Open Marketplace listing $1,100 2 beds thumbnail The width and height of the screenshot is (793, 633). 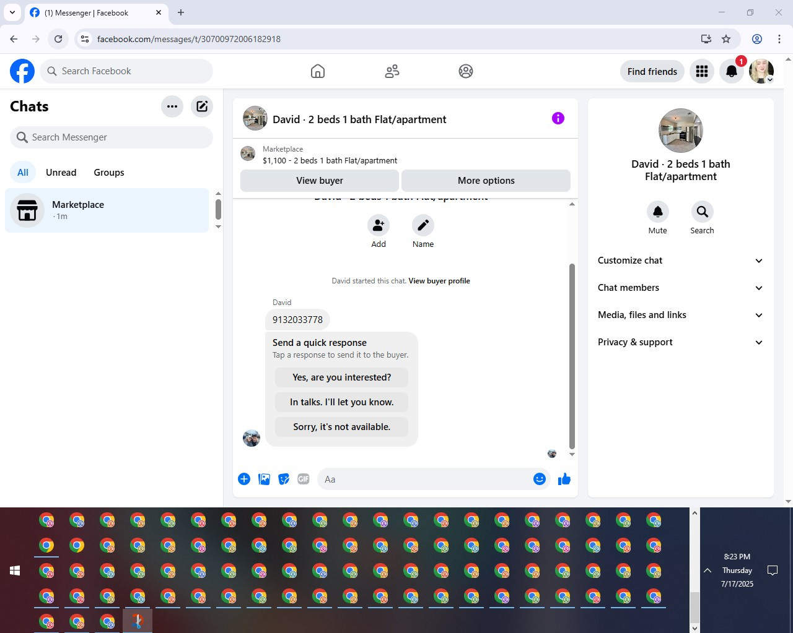point(248,153)
